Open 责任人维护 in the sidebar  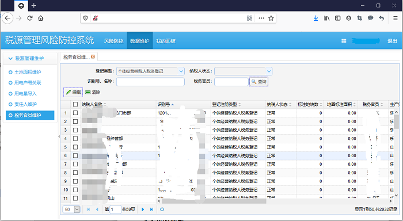coord(25,104)
